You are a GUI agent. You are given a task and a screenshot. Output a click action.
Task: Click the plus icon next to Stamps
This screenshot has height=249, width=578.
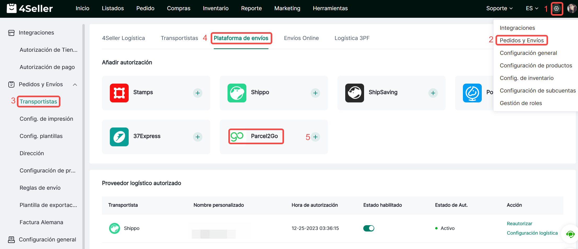pyautogui.click(x=198, y=93)
